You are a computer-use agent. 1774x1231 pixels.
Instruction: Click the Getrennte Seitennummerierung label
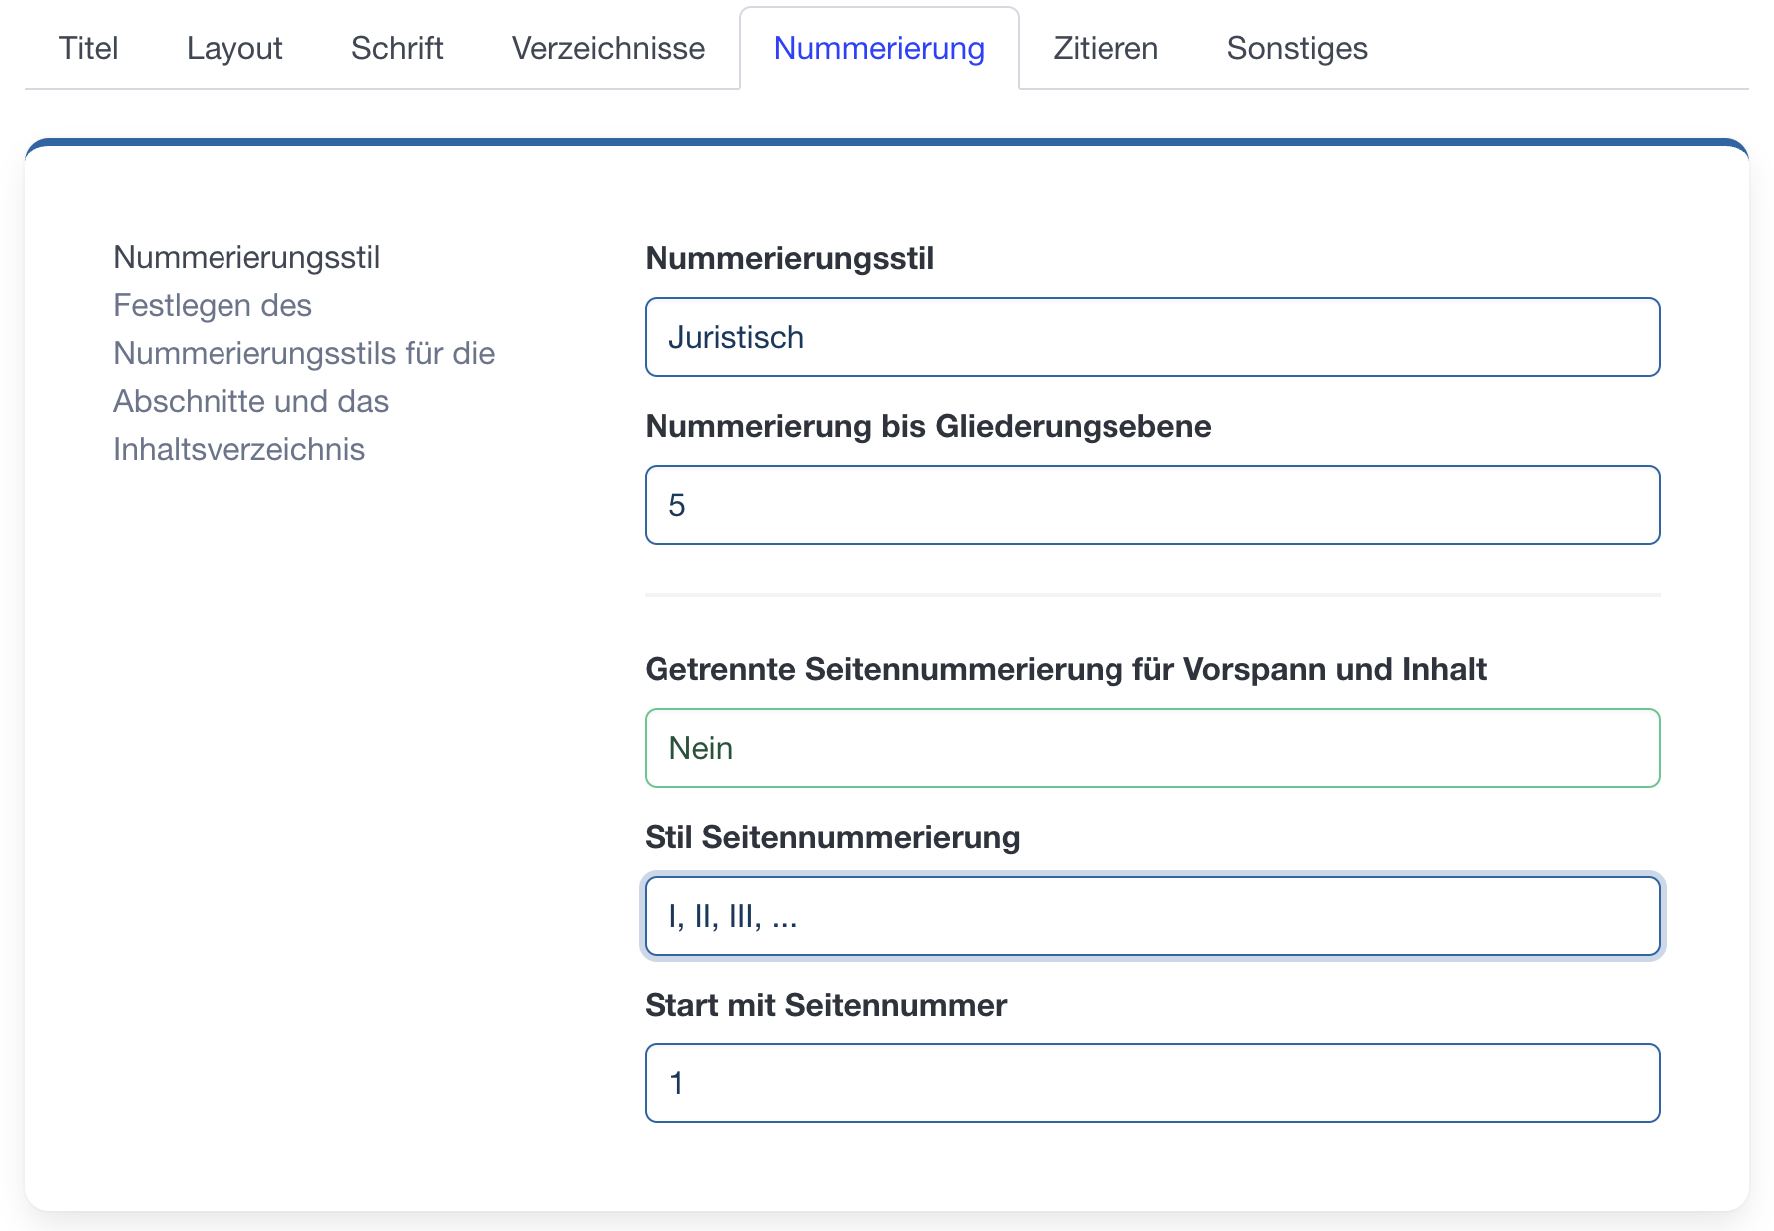(1066, 669)
